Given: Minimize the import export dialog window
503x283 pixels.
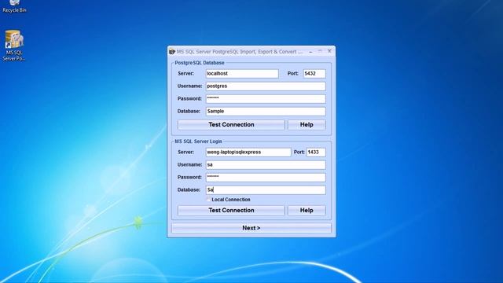Looking at the screenshot, I should (x=310, y=51).
